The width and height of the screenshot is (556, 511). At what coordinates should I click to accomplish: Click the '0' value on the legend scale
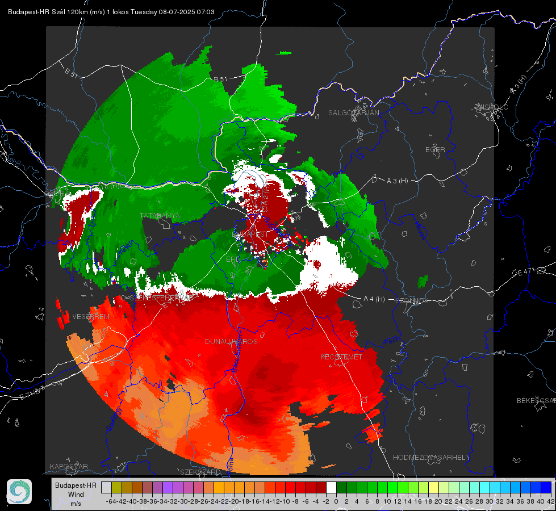point(336,501)
